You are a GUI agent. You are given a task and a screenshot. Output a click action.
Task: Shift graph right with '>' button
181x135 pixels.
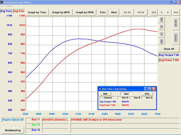pos(168,12)
